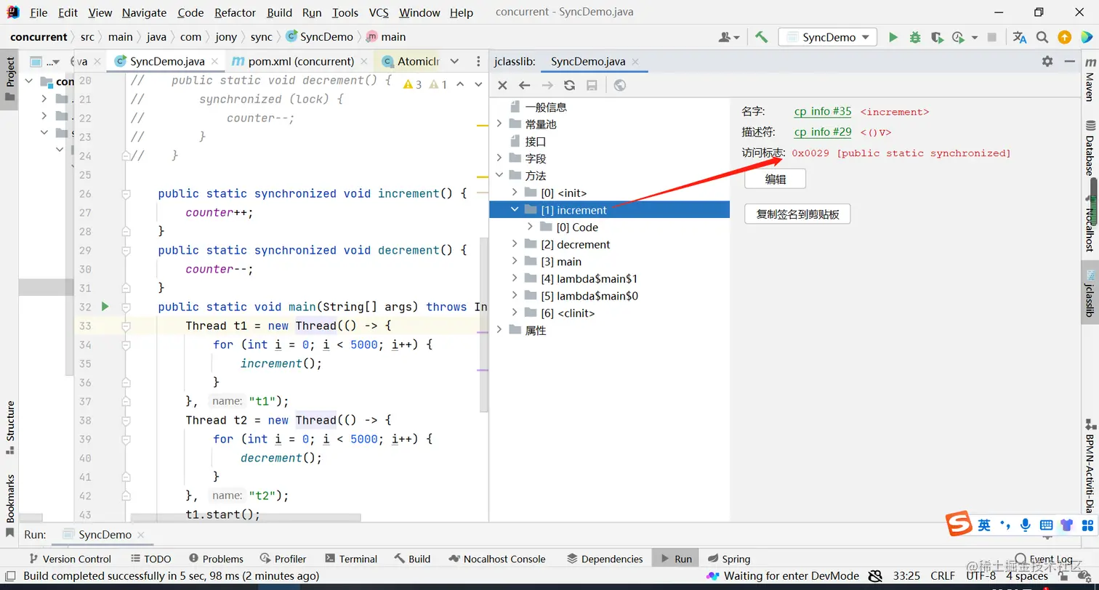The image size is (1099, 590).
Task: Click the jclasslib forward arrow
Action: point(547,85)
